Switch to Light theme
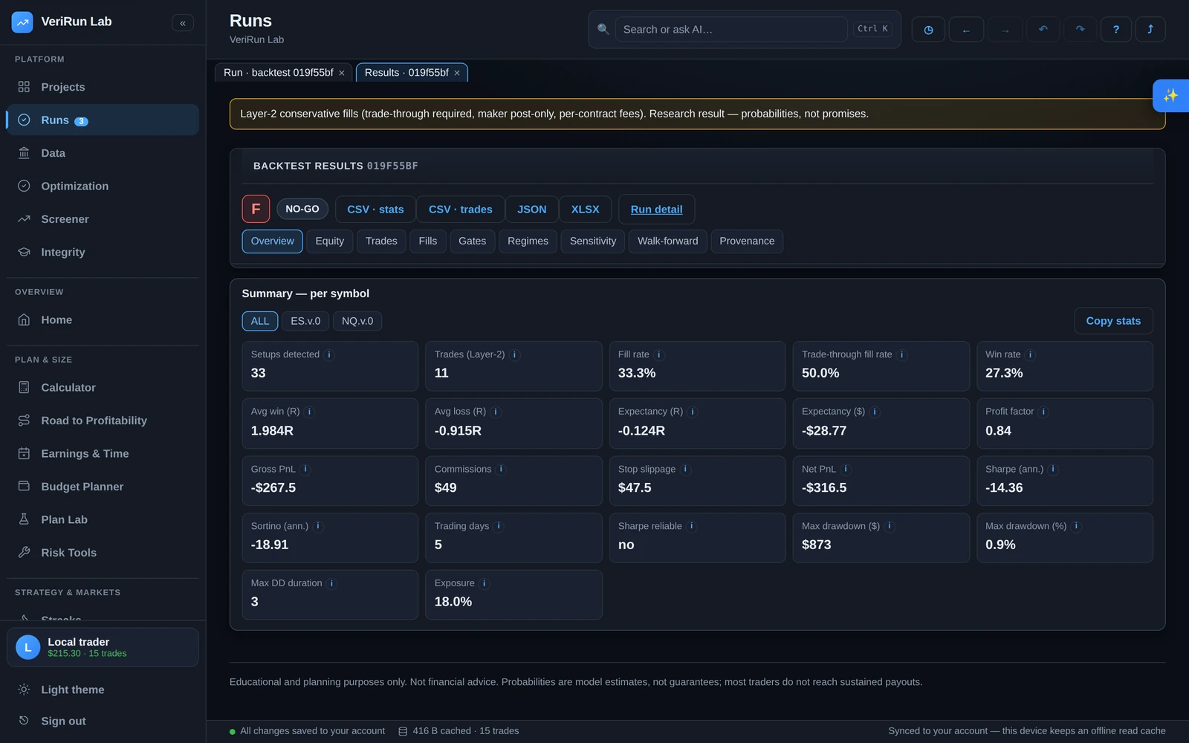The height and width of the screenshot is (743, 1189). tap(103, 690)
